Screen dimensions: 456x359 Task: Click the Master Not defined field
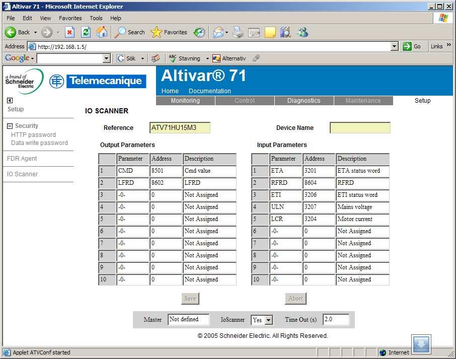tap(188, 319)
